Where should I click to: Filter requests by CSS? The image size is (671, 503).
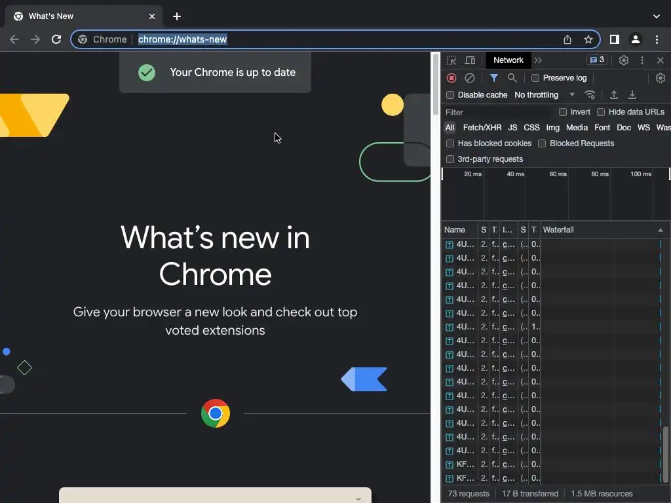pos(531,128)
